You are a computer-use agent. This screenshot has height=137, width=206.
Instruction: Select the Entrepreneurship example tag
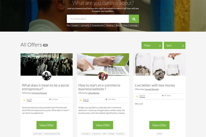pyautogui.click(x=98, y=25)
